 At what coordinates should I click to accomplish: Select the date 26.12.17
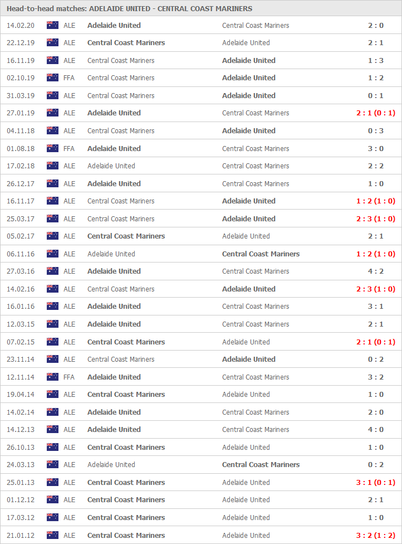click(21, 183)
